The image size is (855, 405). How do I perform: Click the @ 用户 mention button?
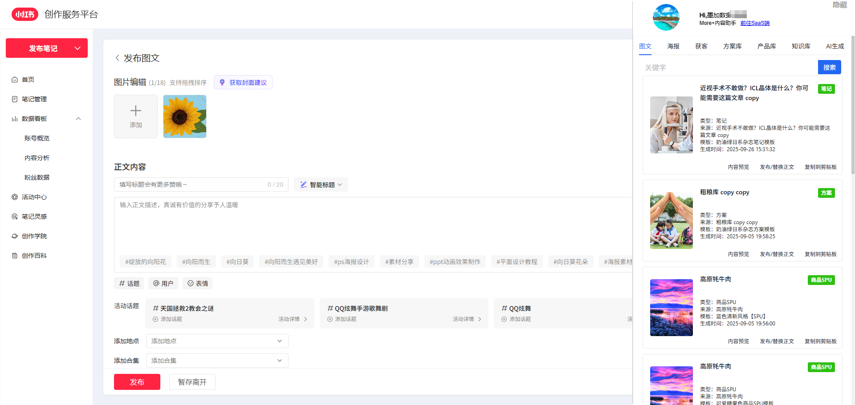[x=163, y=283]
